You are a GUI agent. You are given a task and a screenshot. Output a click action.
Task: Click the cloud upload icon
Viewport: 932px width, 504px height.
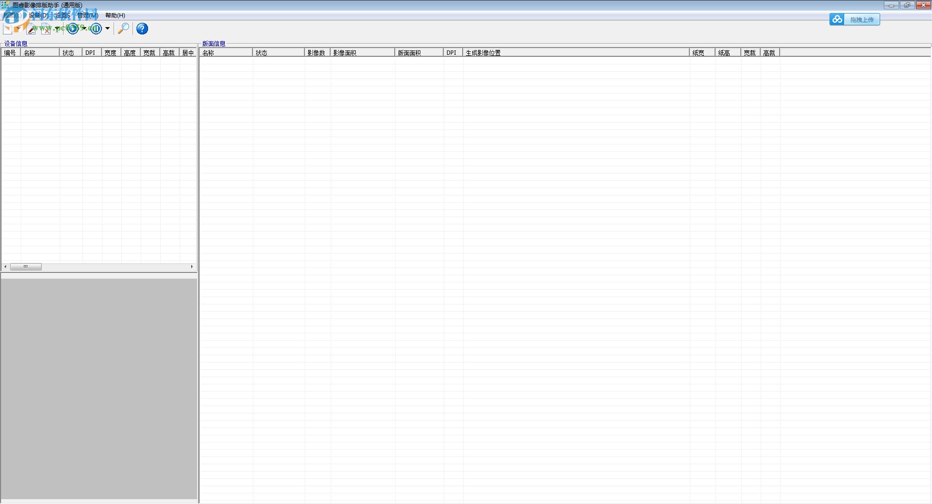coord(837,19)
